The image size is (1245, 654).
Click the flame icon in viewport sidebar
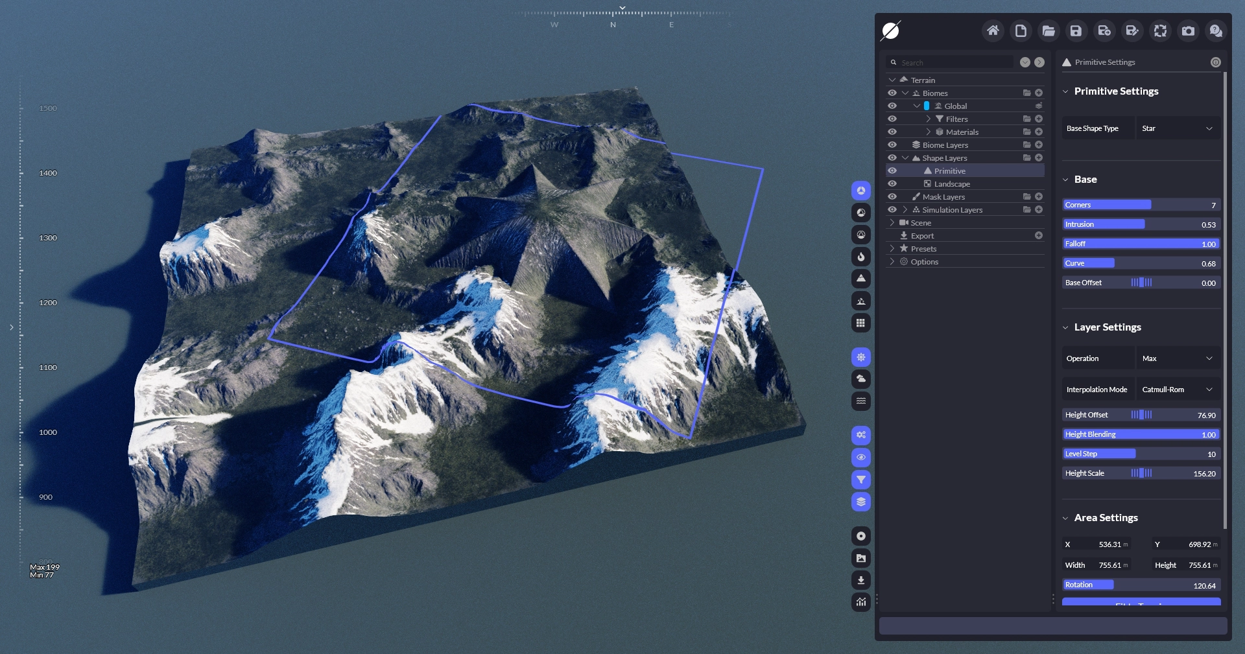[x=860, y=257]
